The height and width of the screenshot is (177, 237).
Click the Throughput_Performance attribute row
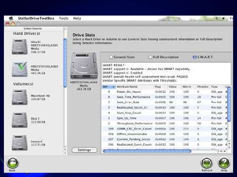164,124
